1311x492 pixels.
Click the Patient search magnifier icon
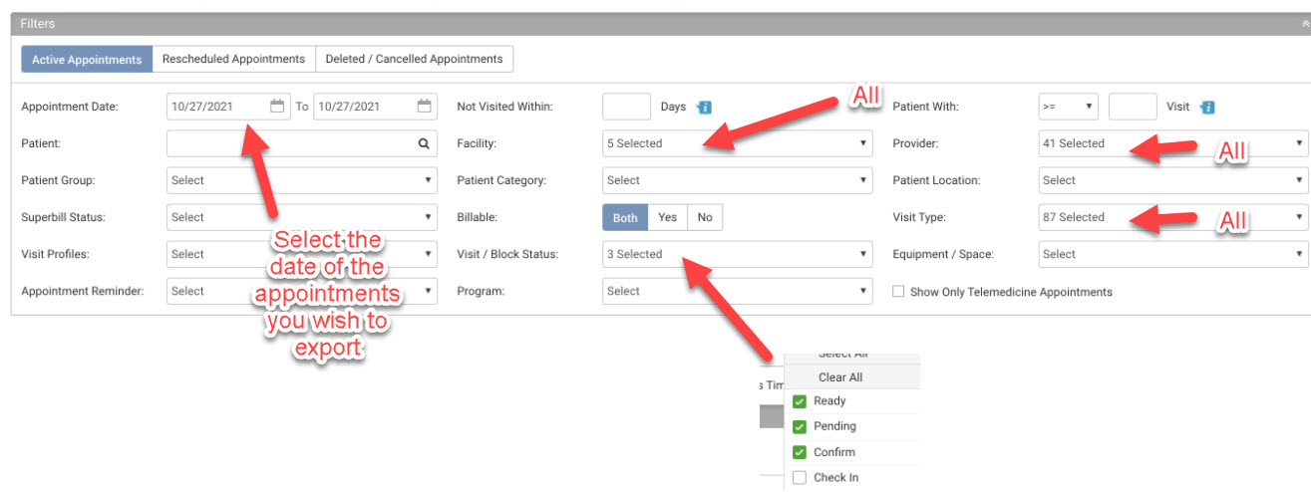[x=424, y=143]
